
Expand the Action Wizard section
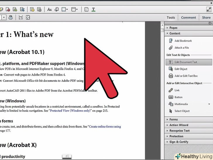tap(188, 125)
